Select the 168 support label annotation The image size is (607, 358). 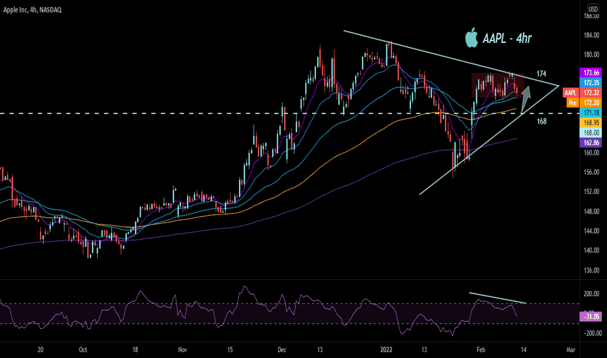[542, 122]
